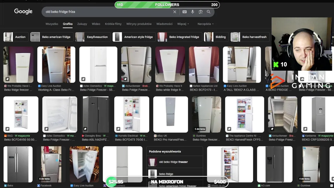Switch to the Wideo tab
Screen dimensions: 334x188
point(96,24)
